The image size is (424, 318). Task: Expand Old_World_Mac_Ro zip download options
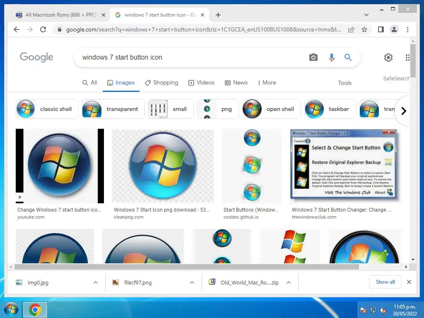[289, 282]
